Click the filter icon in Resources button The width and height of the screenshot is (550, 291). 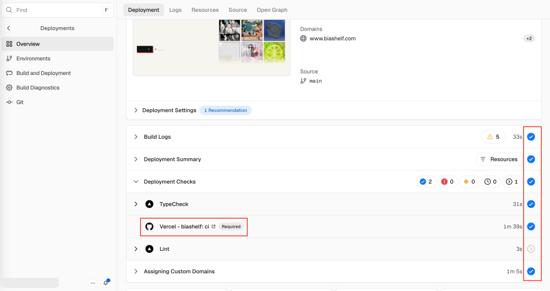tap(483, 159)
